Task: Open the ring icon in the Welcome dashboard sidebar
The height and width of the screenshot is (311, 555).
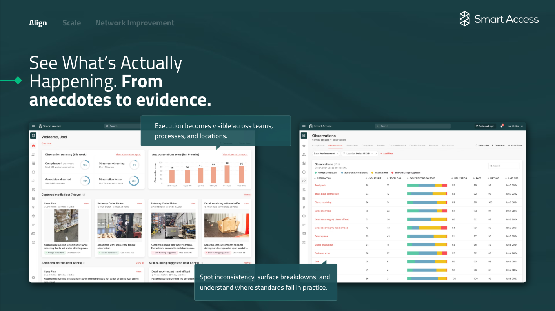Action: coord(33,172)
